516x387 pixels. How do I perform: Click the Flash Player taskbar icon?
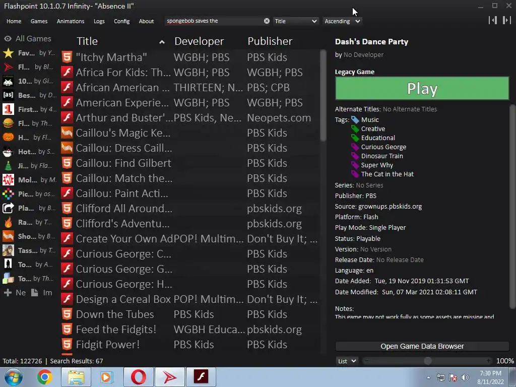point(201,377)
